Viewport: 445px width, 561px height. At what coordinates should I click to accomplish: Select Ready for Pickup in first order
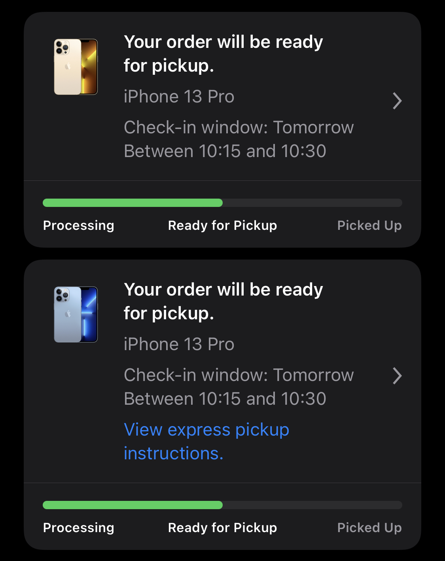click(x=222, y=226)
